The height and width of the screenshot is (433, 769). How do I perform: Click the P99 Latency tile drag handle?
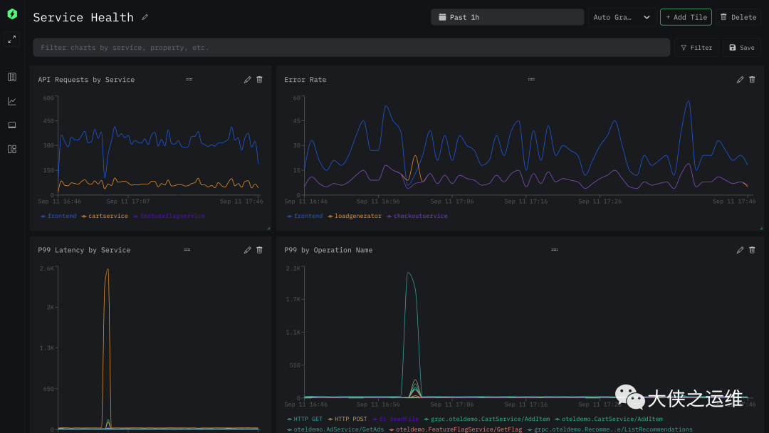point(187,249)
